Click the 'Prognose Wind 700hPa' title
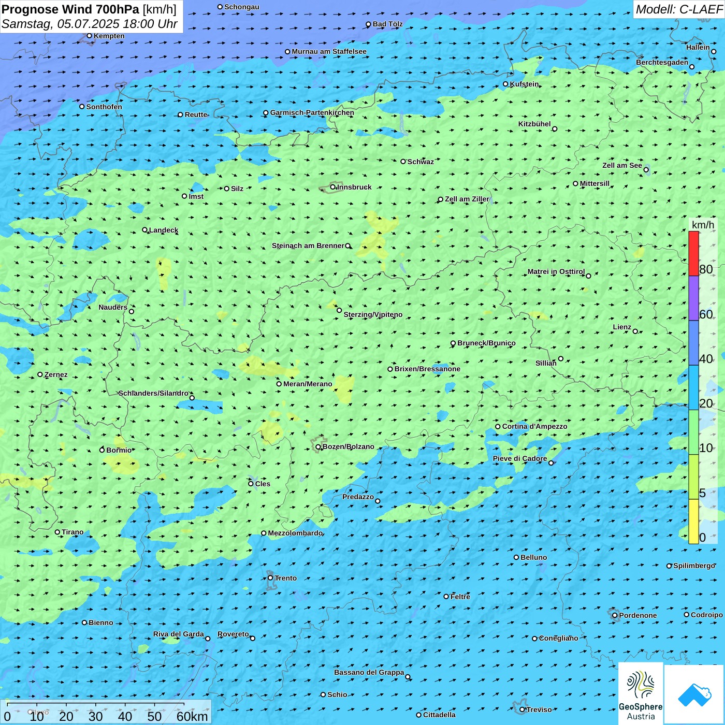This screenshot has width=725, height=725. click(70, 9)
